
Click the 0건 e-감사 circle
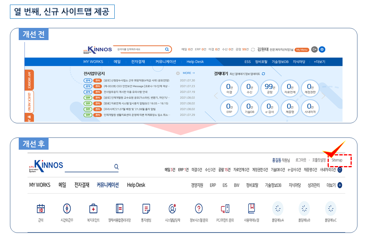coord(270,108)
